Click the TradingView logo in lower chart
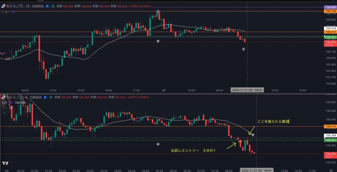Image resolution: width=337 pixels, height=172 pixels. [x=5, y=163]
